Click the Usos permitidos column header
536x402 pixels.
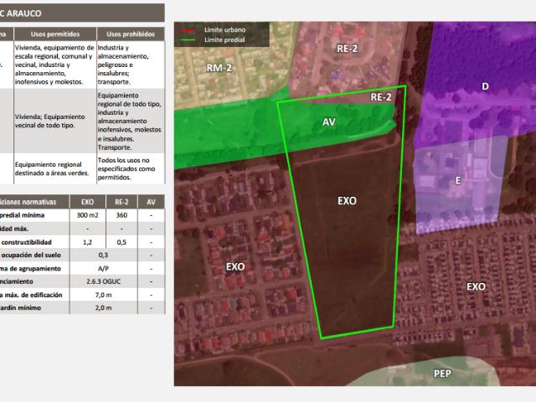coord(54,33)
